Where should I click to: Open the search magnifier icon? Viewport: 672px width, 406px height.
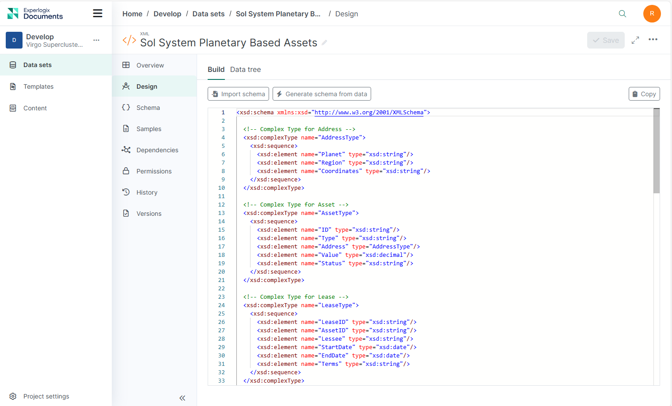623,14
